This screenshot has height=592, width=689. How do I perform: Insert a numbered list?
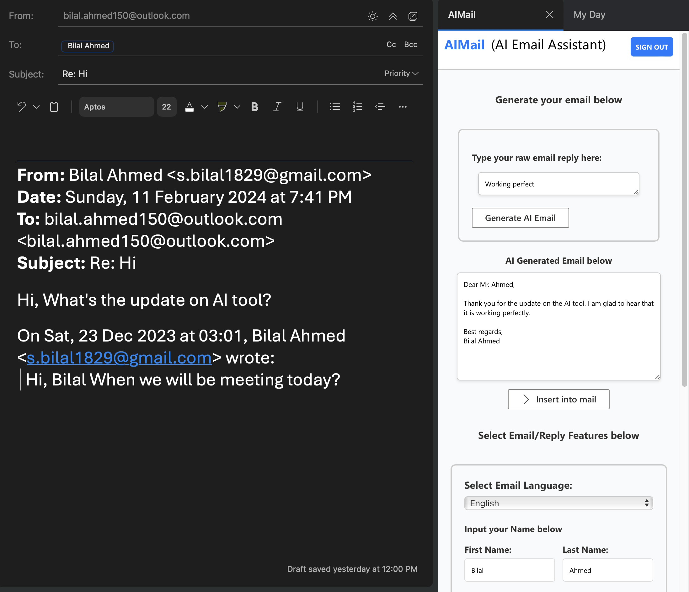coord(357,107)
